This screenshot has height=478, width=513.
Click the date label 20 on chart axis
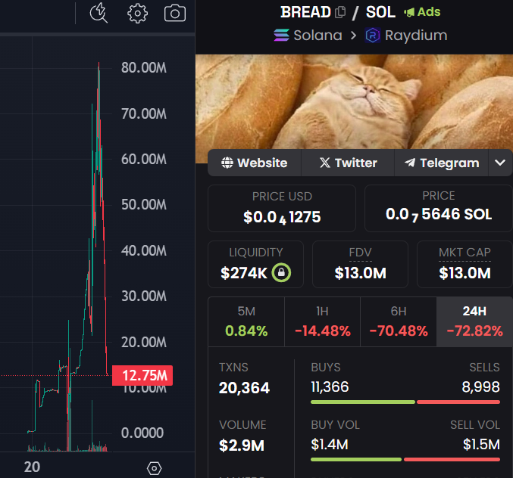[32, 467]
